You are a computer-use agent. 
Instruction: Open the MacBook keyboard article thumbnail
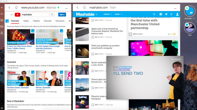pos(82,34)
